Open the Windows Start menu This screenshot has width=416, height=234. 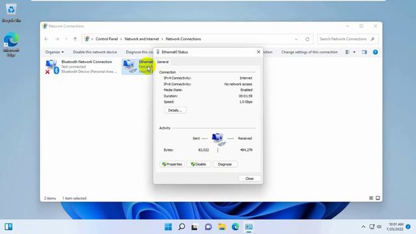click(168, 227)
